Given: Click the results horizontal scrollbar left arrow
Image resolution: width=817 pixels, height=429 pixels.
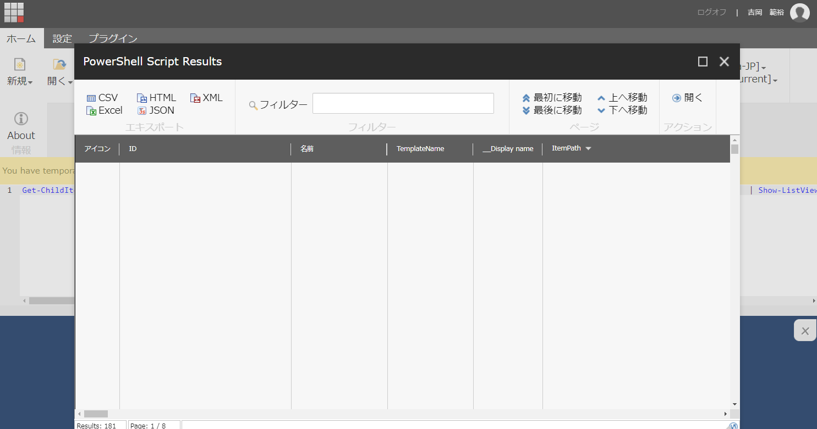Looking at the screenshot, I should pyautogui.click(x=79, y=414).
